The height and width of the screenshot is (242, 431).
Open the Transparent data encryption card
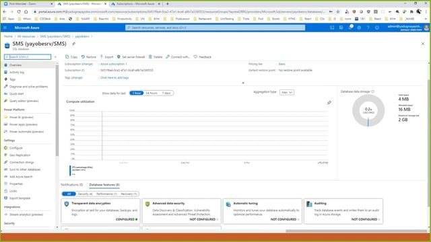tap(100, 211)
